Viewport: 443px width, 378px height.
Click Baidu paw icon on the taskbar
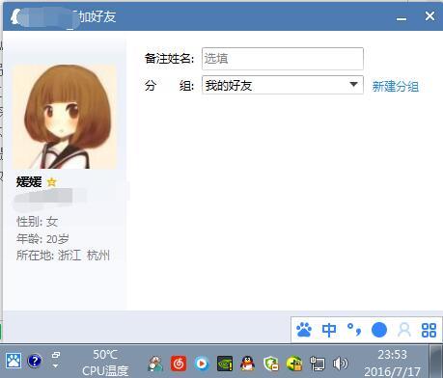(x=14, y=361)
